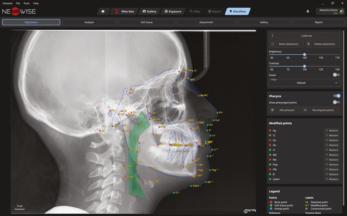Image resolution: width=347 pixels, height=216 pixels.
Task: Open the Tools menu
Action: [27, 3]
